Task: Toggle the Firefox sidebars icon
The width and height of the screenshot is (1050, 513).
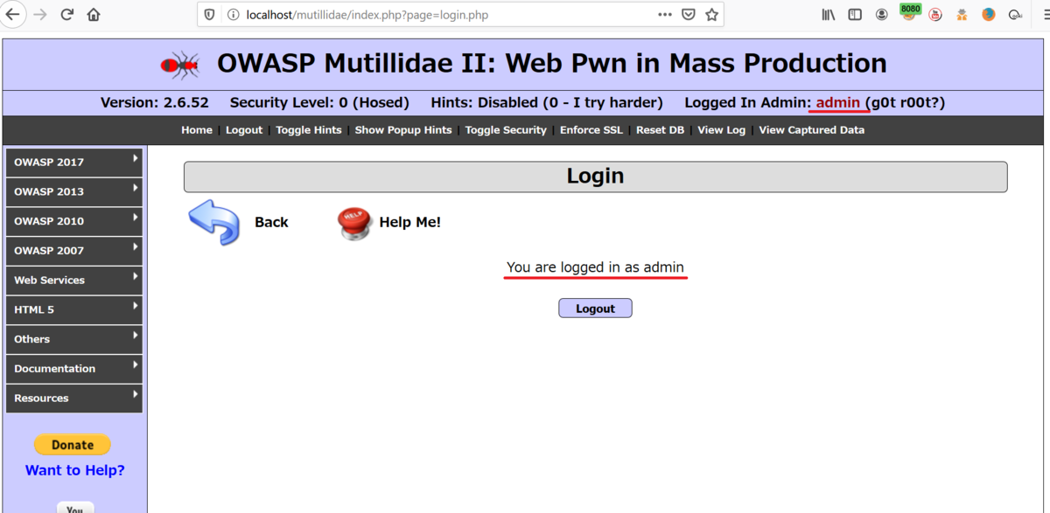Action: click(x=855, y=15)
